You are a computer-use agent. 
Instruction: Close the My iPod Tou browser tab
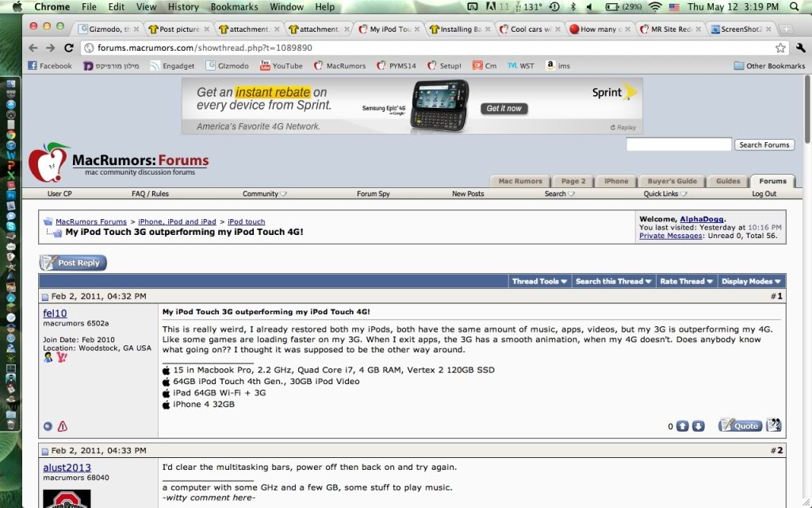tap(417, 29)
